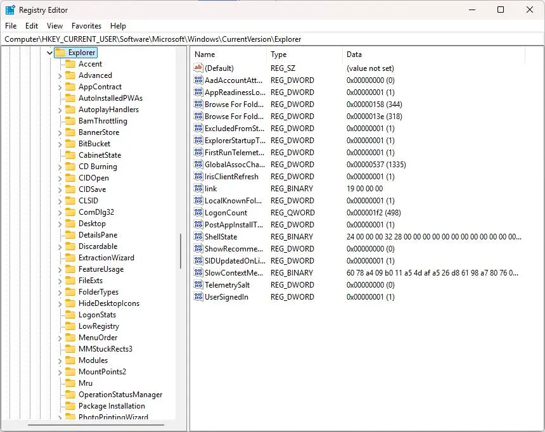Open the Edit menu
This screenshot has height=432, width=545.
tap(32, 26)
